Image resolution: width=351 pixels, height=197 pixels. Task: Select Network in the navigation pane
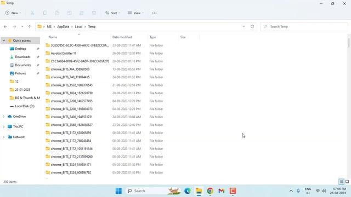click(x=19, y=137)
